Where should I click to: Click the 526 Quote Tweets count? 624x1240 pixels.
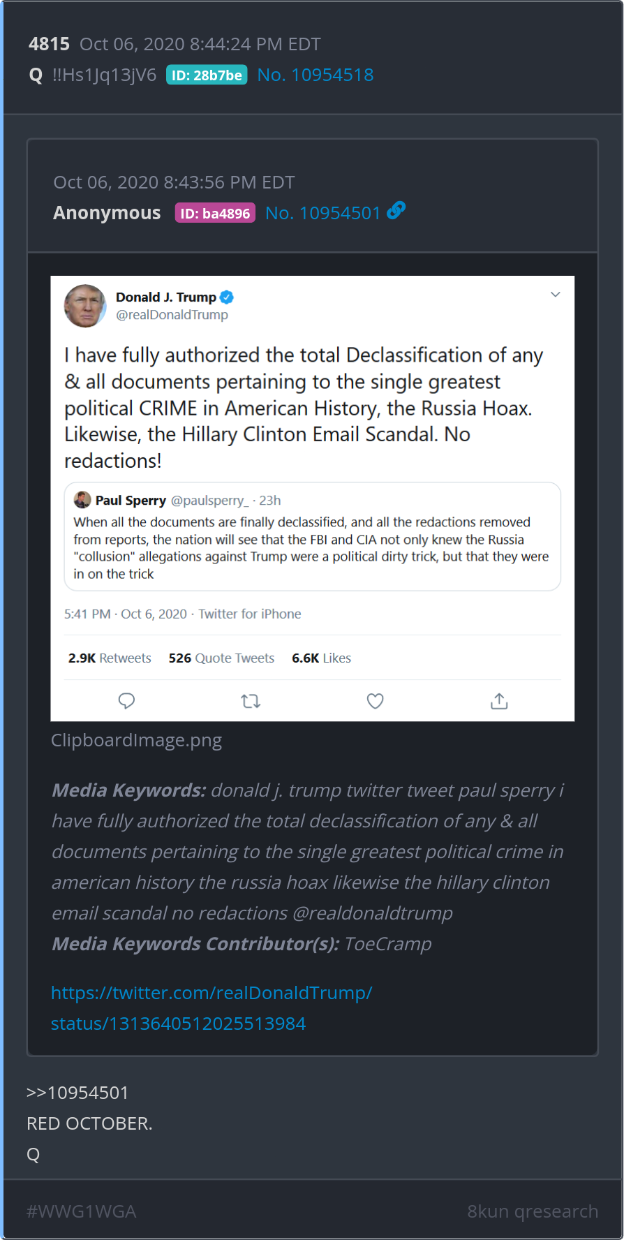coord(221,658)
